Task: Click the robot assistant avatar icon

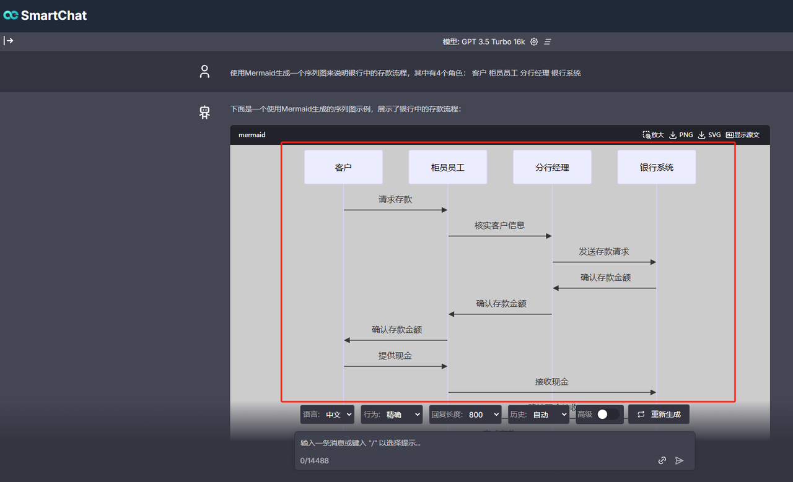Action: 204,112
